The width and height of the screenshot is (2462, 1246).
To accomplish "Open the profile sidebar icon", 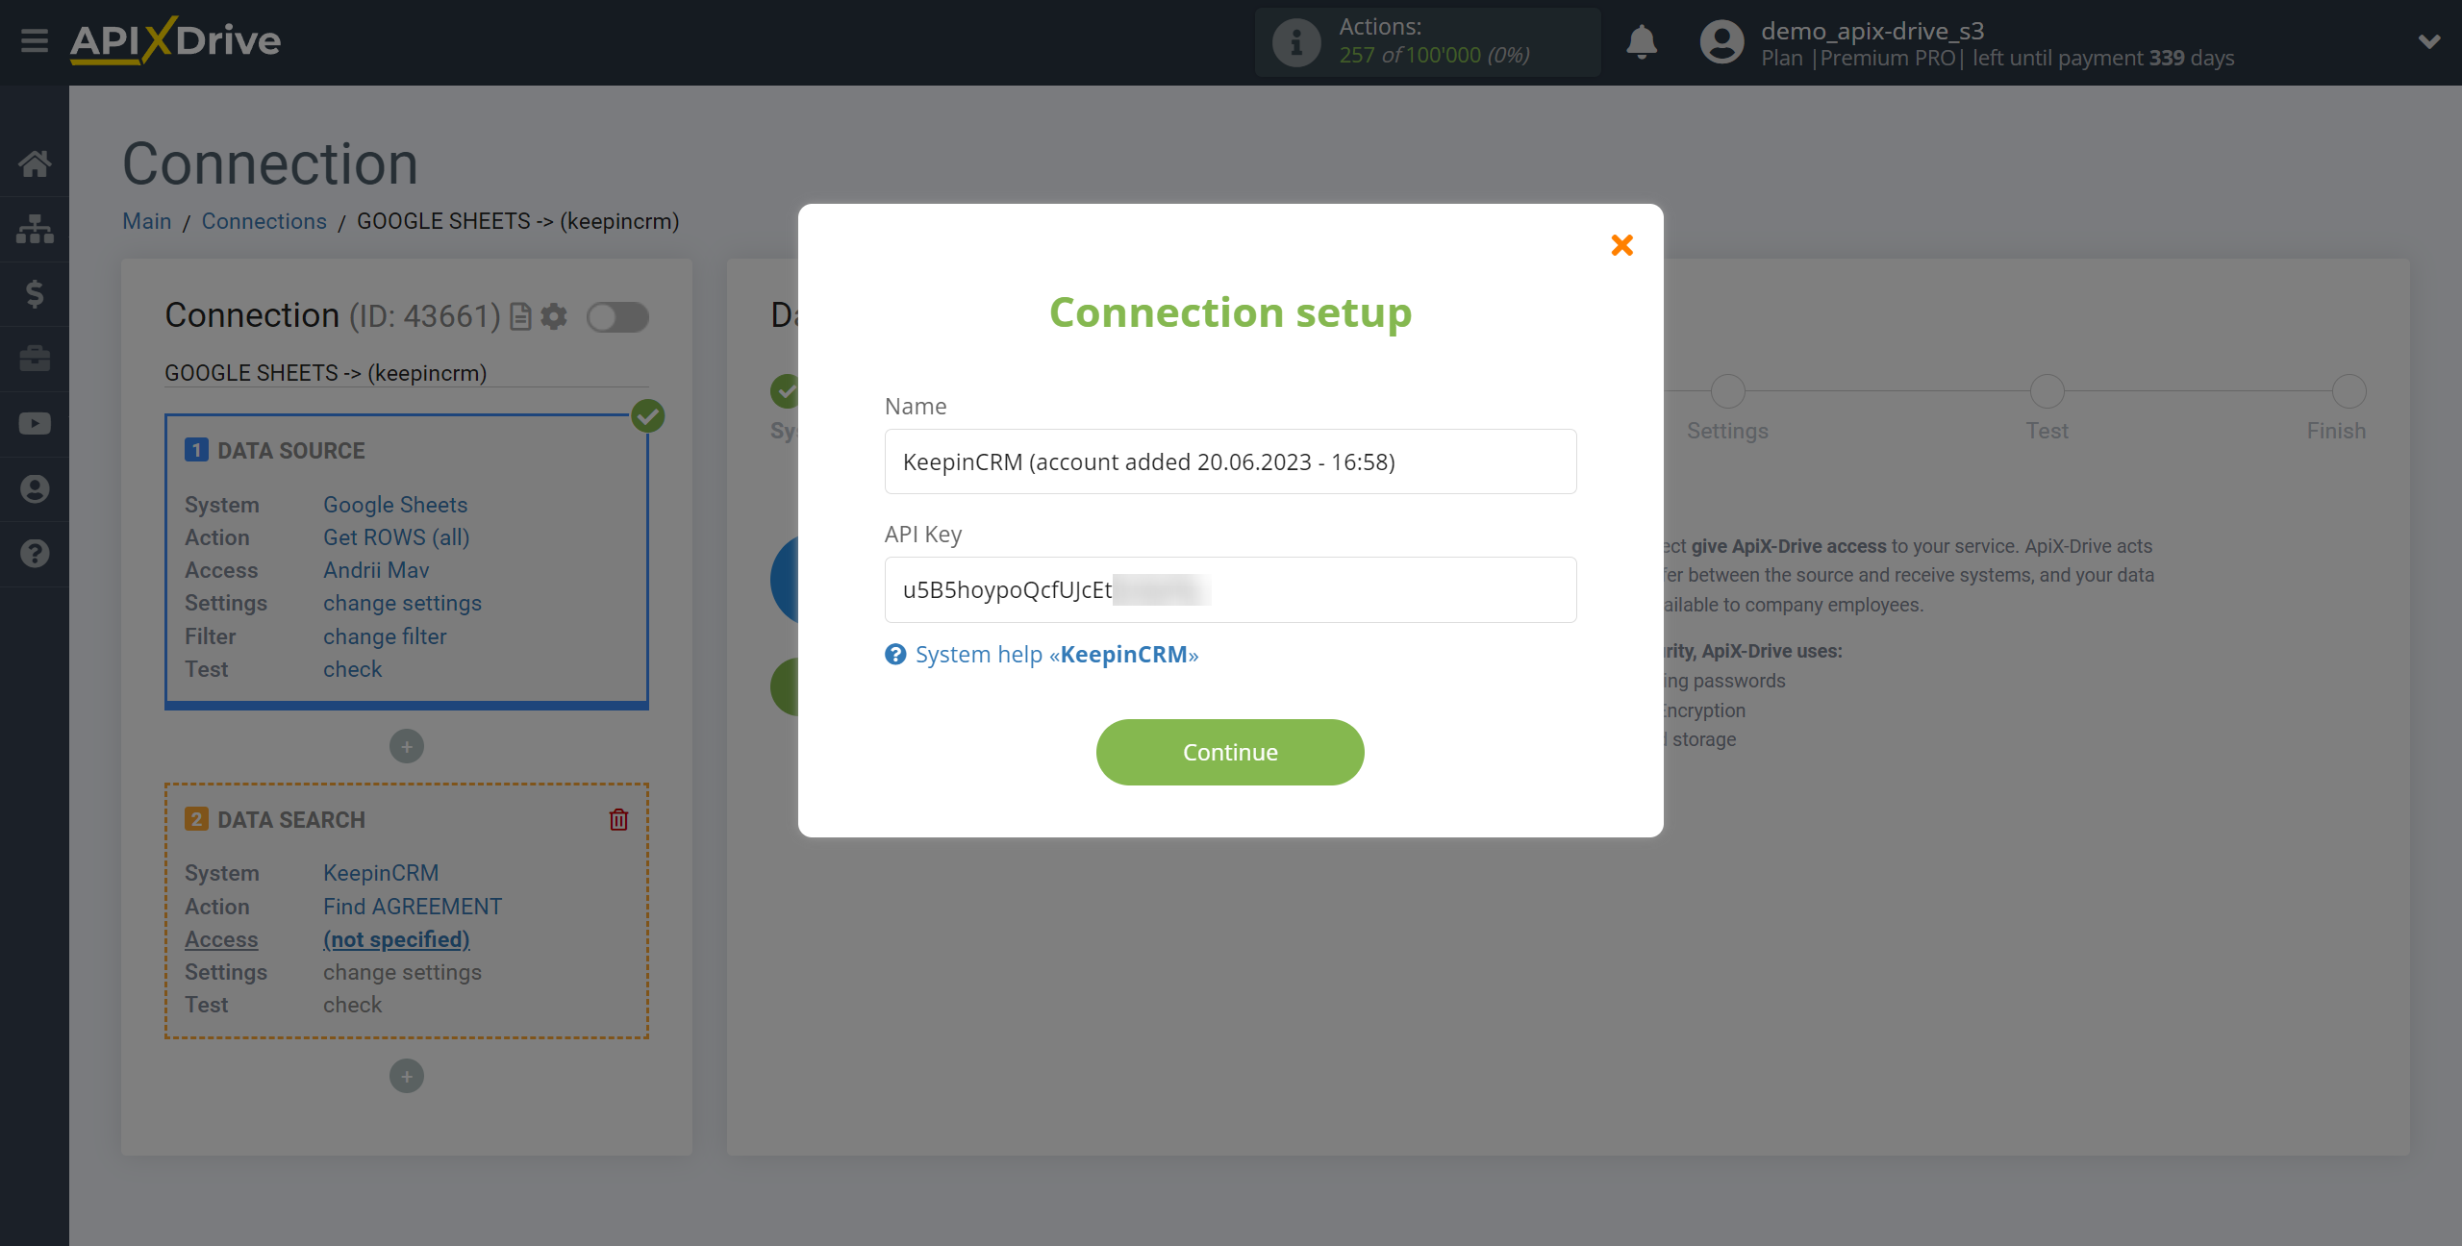I will (x=35, y=489).
